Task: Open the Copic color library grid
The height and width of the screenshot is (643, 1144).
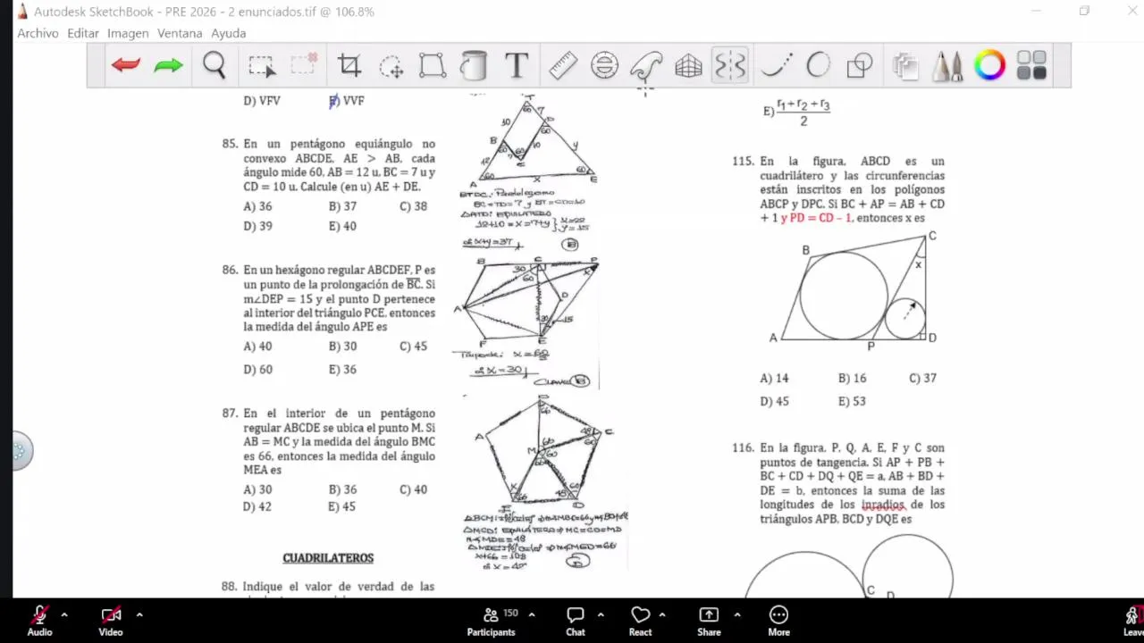Action: coord(1031,65)
